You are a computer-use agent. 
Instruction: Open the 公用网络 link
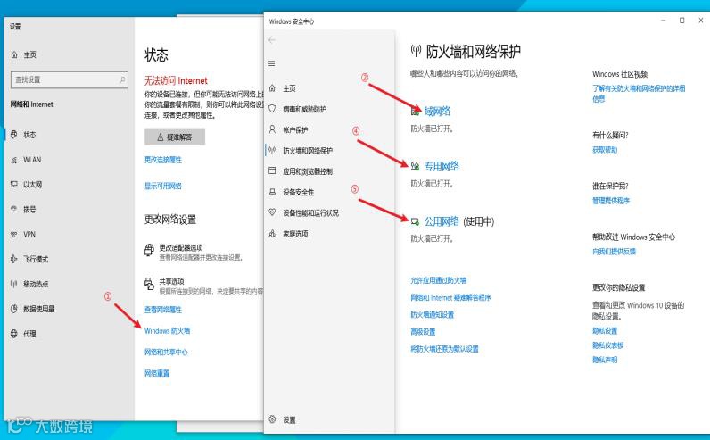pos(442,221)
